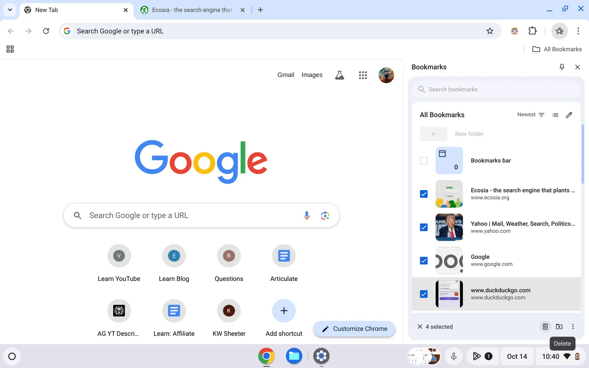Close the Bookmarks side panel

click(x=578, y=67)
